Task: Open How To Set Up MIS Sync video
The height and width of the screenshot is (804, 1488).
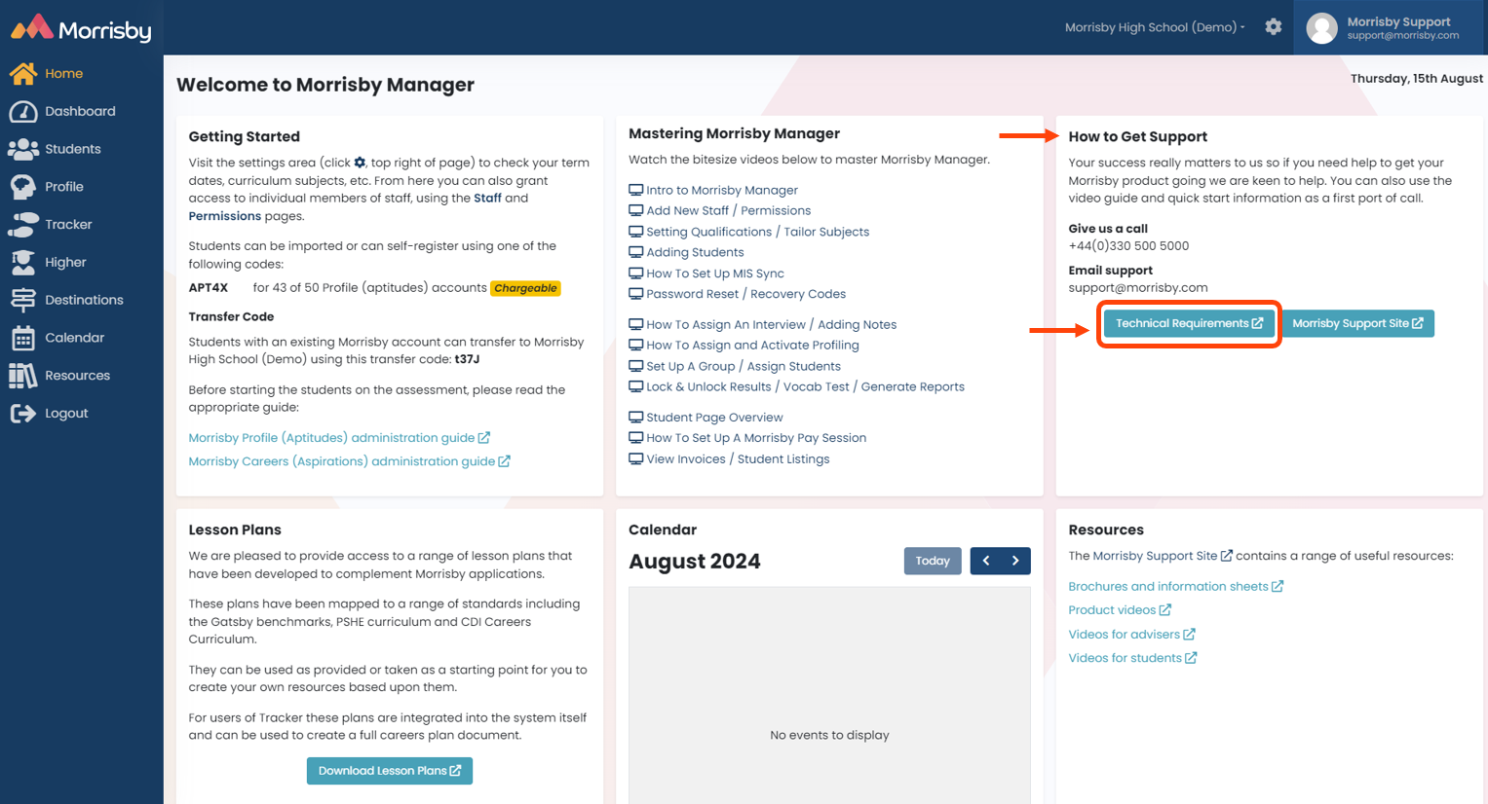Action: pos(715,274)
